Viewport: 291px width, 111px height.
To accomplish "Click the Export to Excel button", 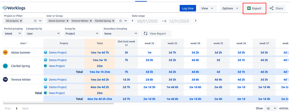I will 254,8.
